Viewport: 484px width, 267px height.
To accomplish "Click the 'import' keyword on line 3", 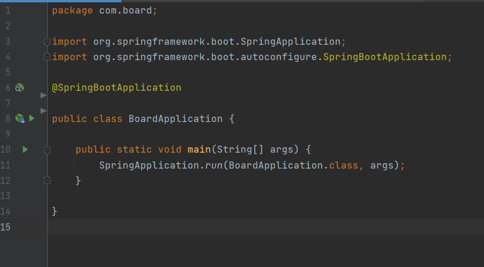I will tap(70, 42).
